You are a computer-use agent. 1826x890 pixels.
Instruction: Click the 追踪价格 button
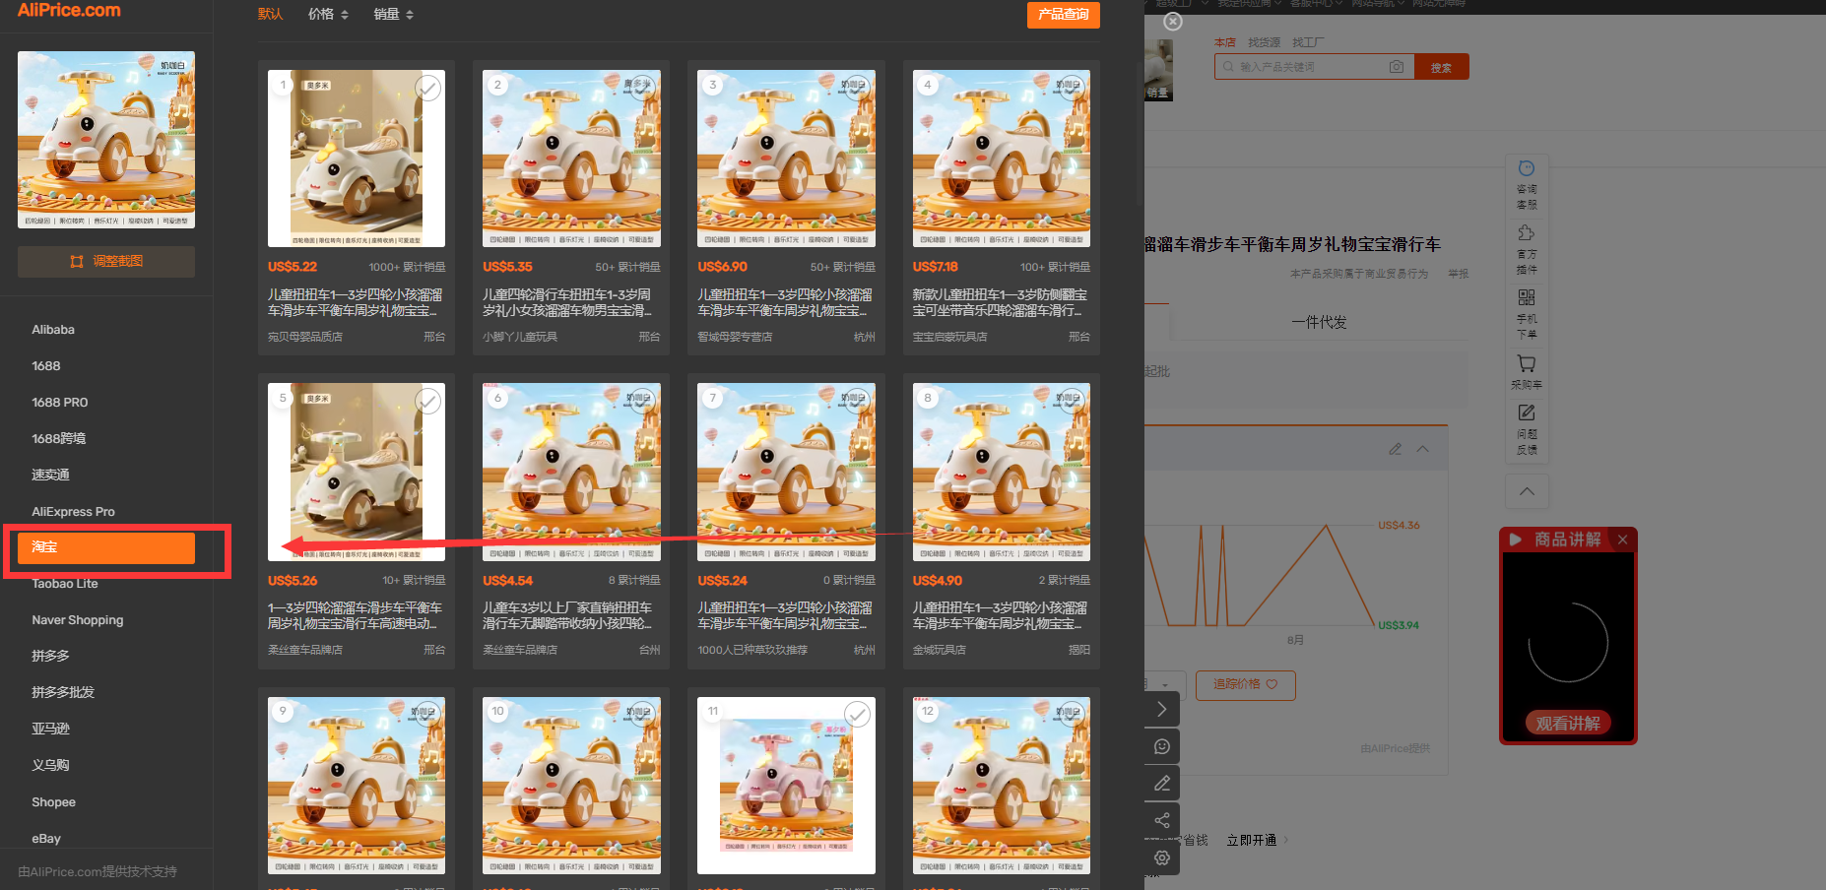point(1245,685)
